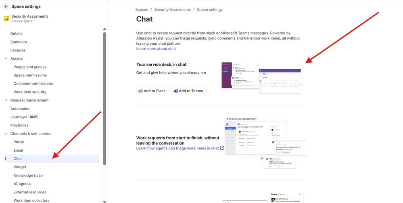Open the Summary settings page

[19, 42]
